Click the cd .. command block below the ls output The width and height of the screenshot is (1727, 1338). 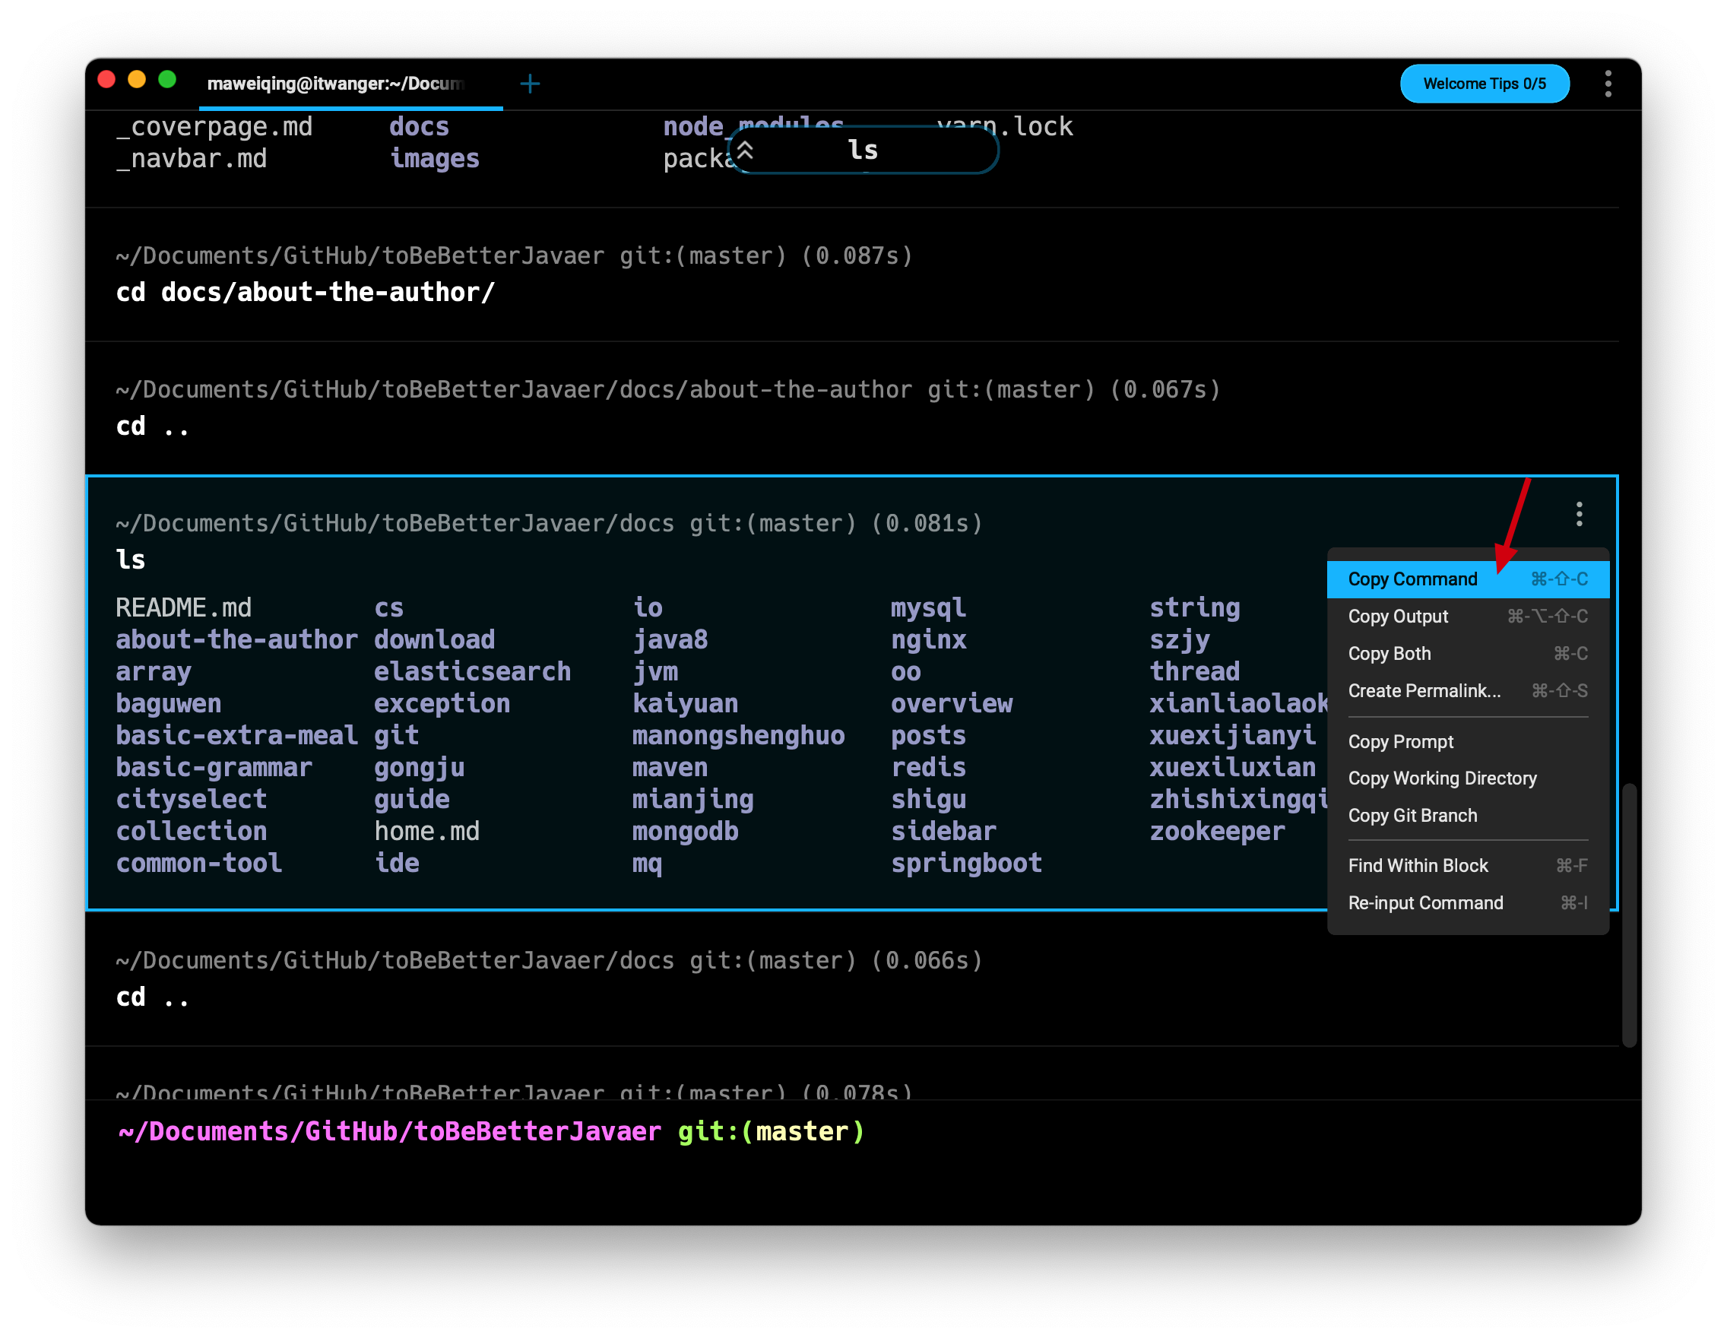(x=153, y=997)
